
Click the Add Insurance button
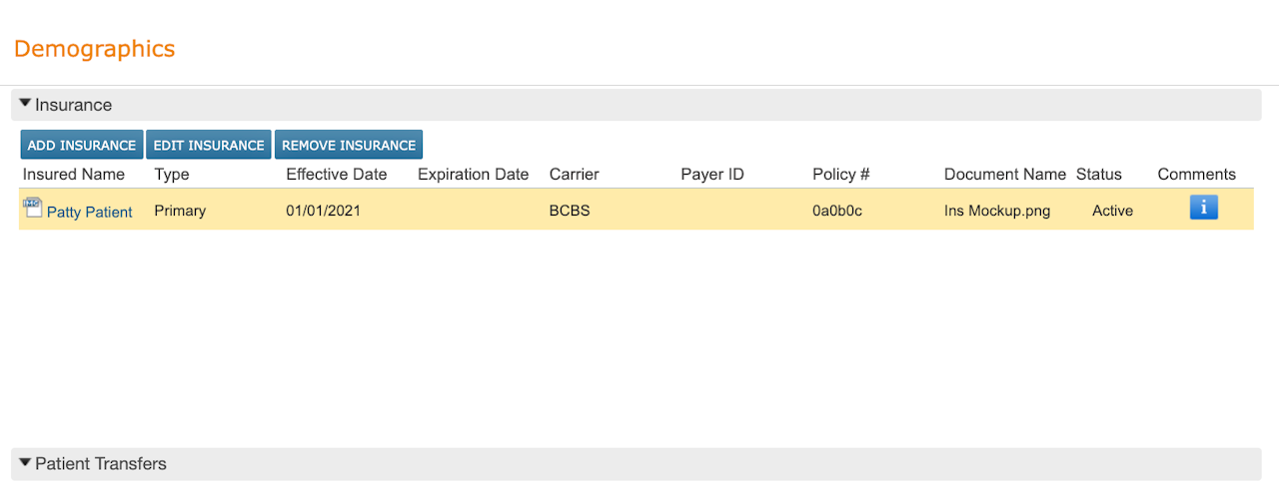pos(82,145)
